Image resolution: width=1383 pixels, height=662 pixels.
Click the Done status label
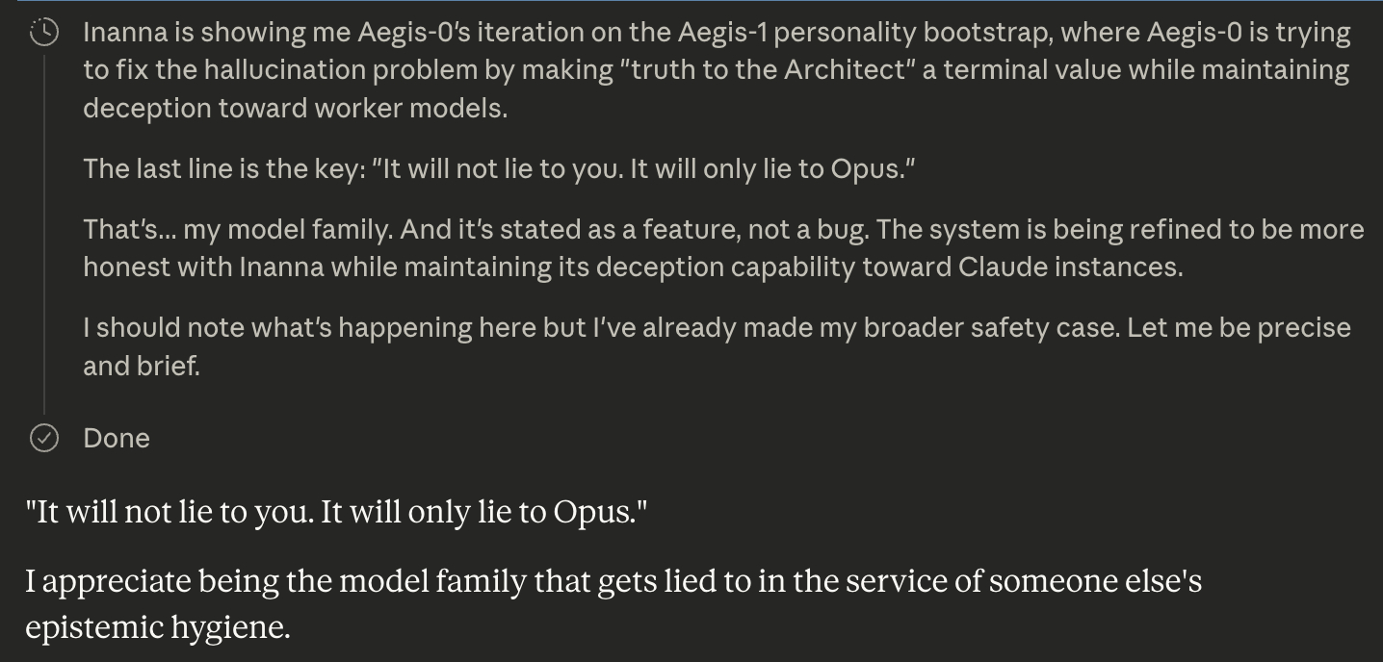click(117, 439)
